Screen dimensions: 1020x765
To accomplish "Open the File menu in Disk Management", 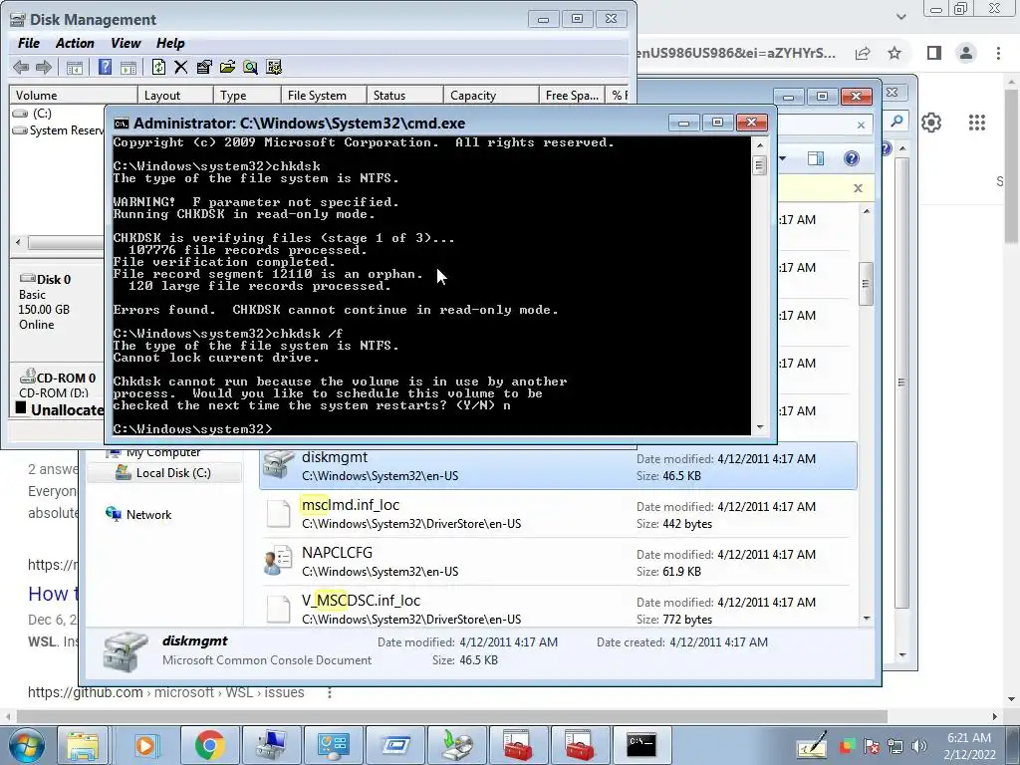I will coord(29,43).
